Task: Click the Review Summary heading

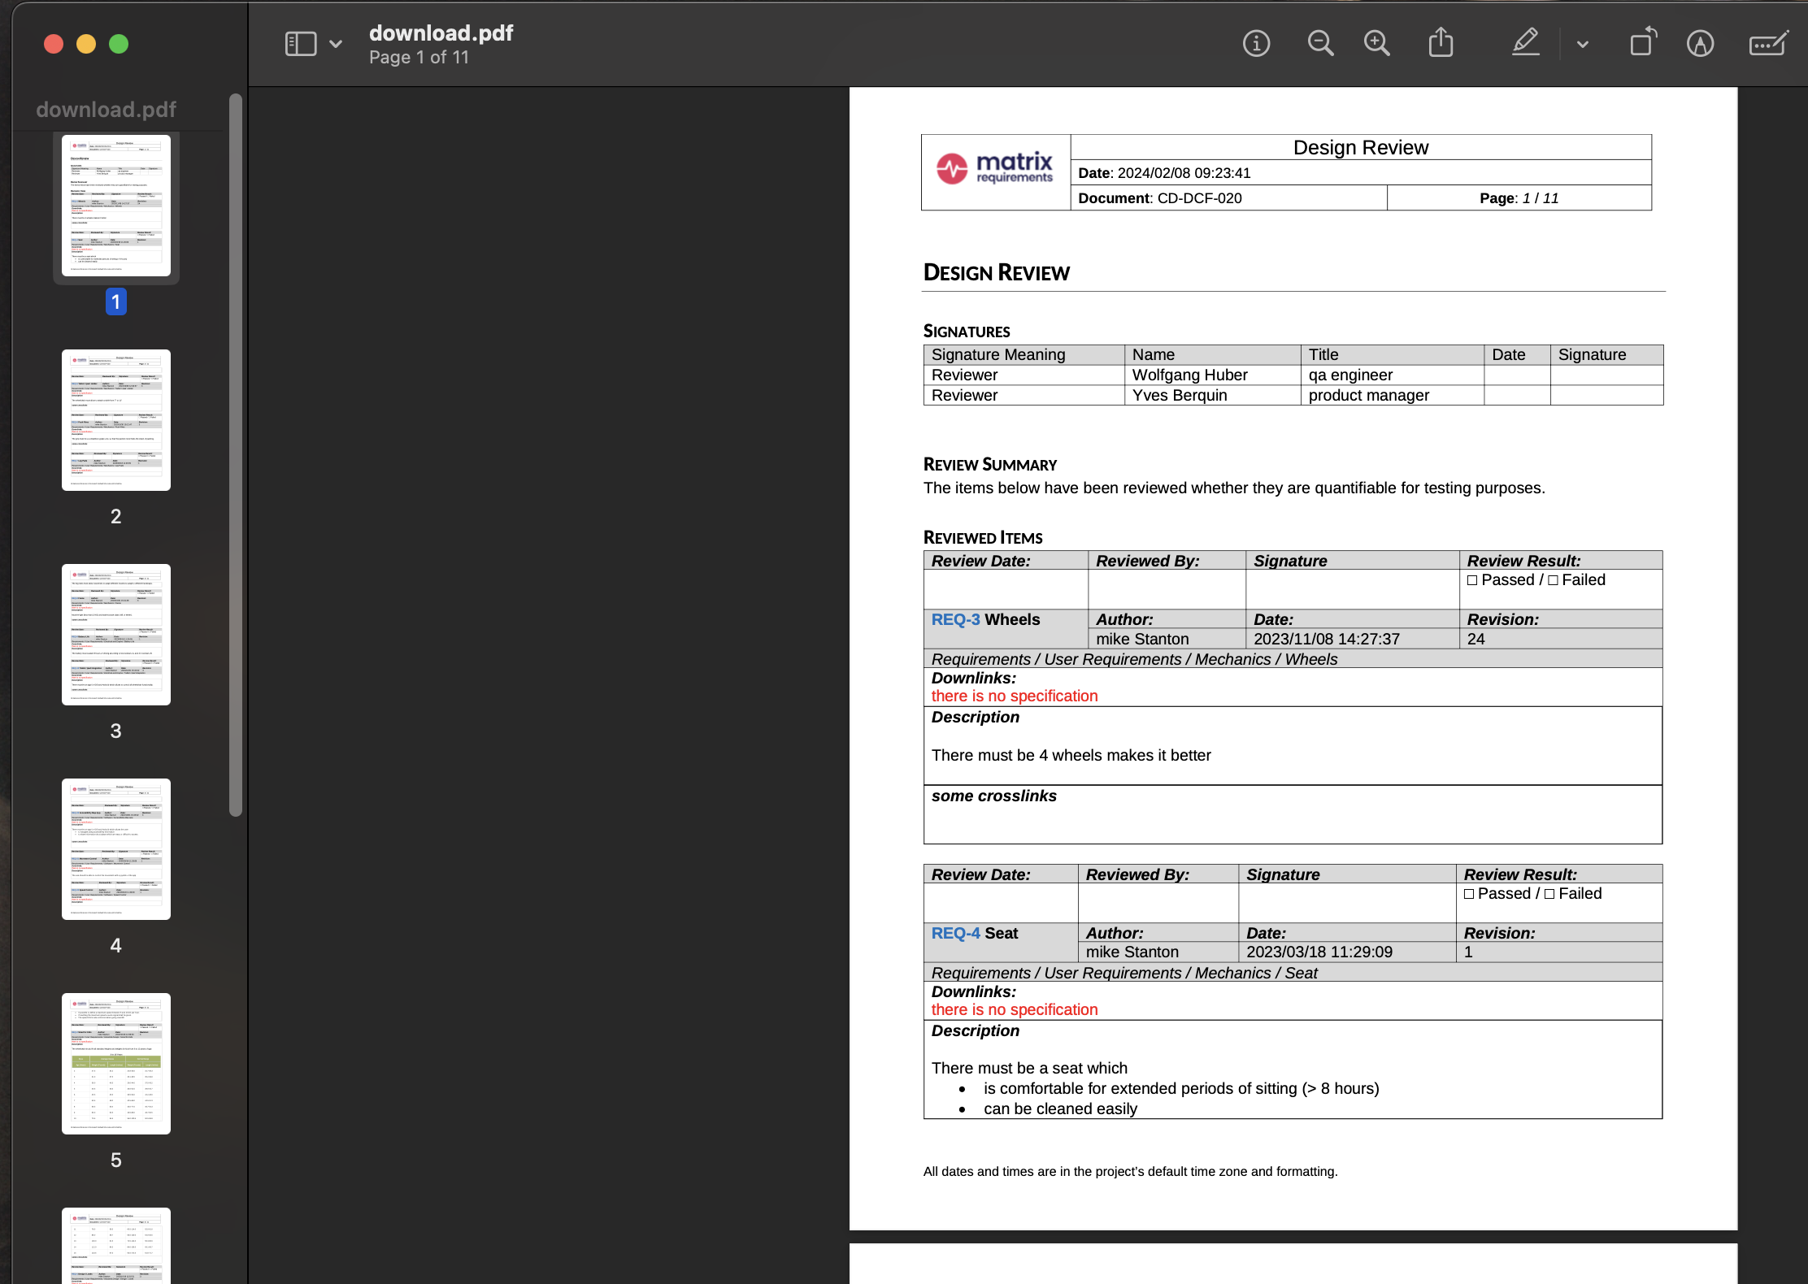Action: [x=989, y=464]
